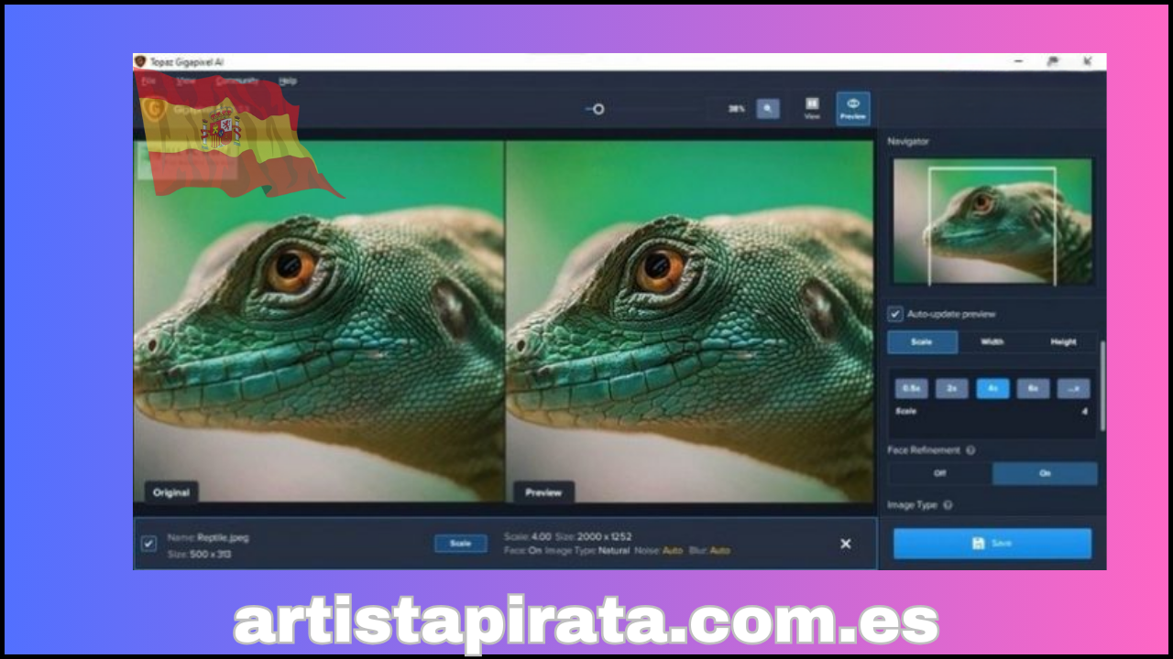Click the Navigator panel heading
Viewport: 1173px width, 659px height.
(907, 141)
